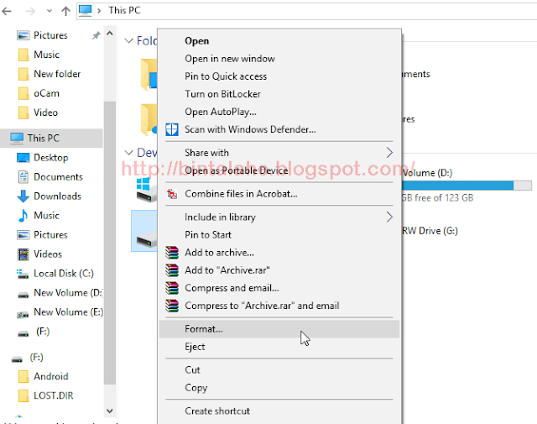Click the navigation pane scrollbar thumb
The image size is (537, 424).
point(110,243)
